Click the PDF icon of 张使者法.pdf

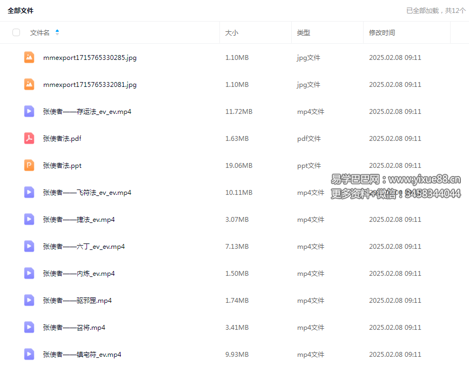29,138
